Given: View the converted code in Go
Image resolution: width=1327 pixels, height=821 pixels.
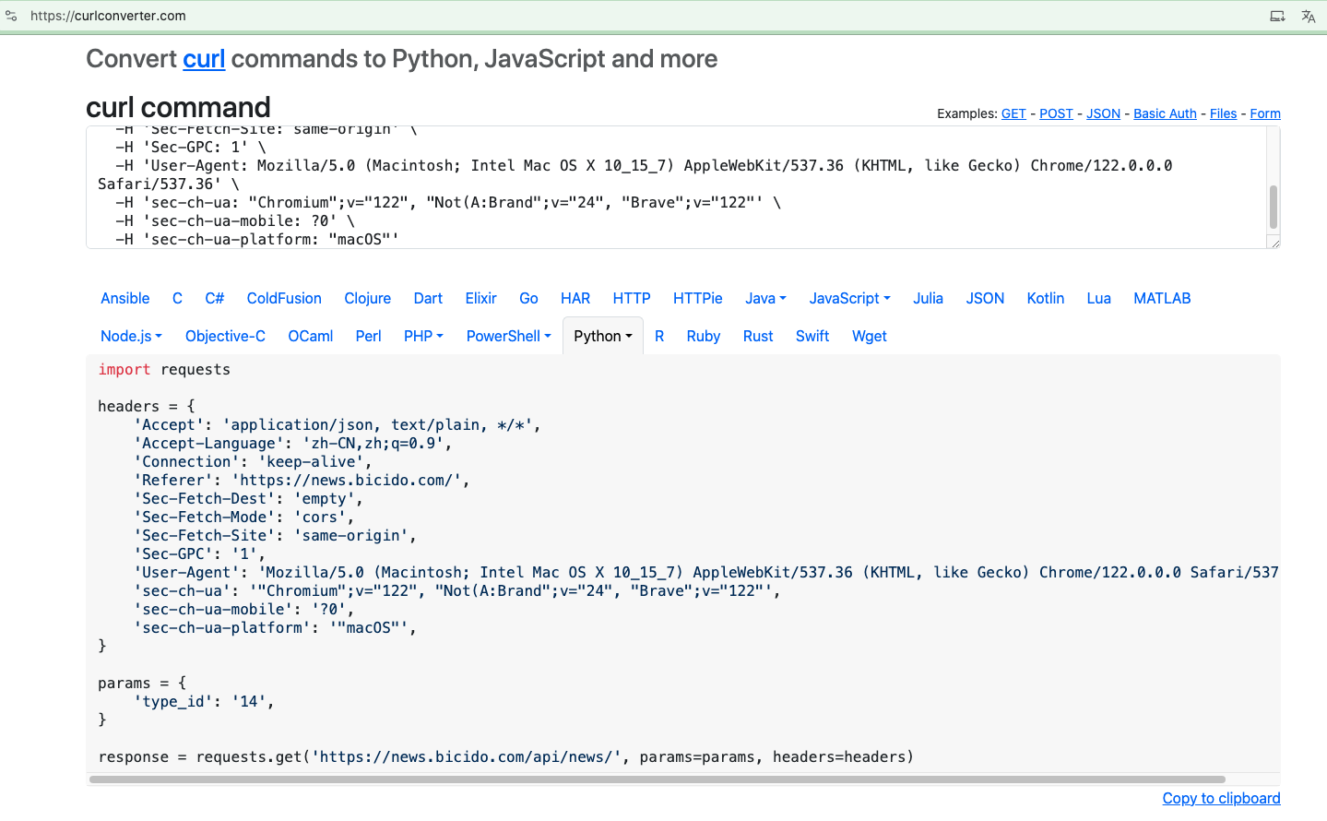Looking at the screenshot, I should click(528, 298).
